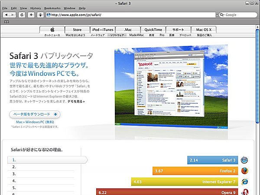Click the Google search field
The image size is (260, 195).
coord(238,15)
